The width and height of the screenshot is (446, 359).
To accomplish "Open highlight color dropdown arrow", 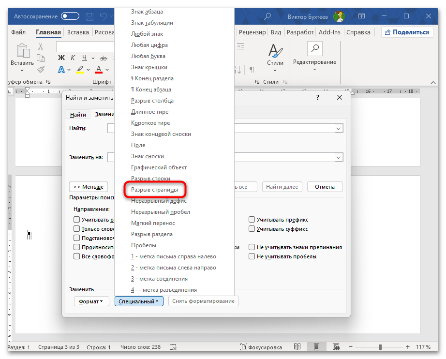I will click(88, 70).
